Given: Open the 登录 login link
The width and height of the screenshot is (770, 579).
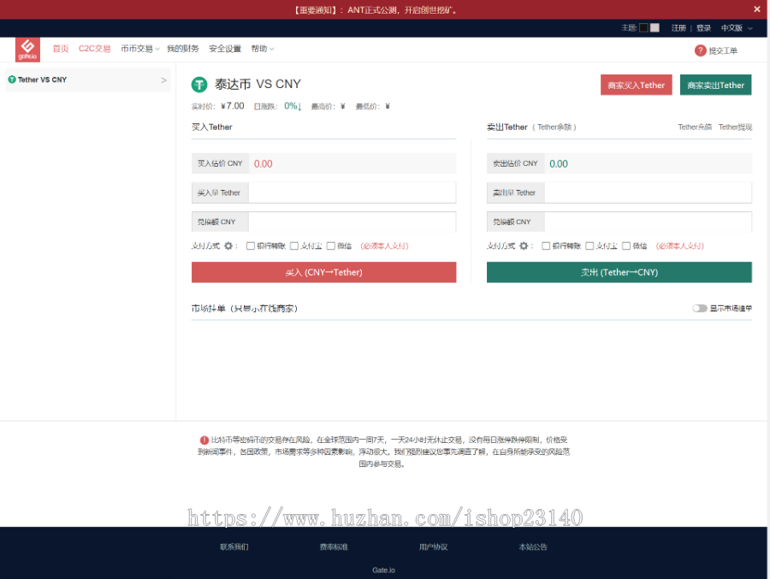Looking at the screenshot, I should click(x=704, y=28).
